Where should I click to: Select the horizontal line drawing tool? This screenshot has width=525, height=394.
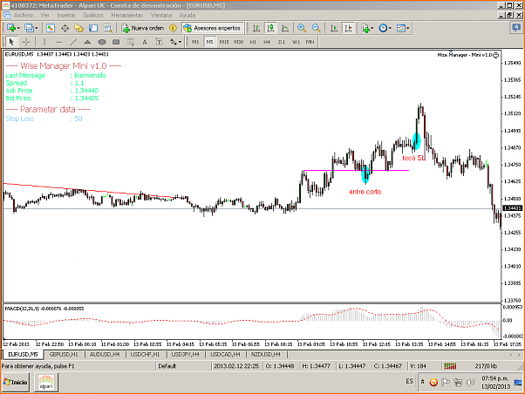[x=59, y=42]
